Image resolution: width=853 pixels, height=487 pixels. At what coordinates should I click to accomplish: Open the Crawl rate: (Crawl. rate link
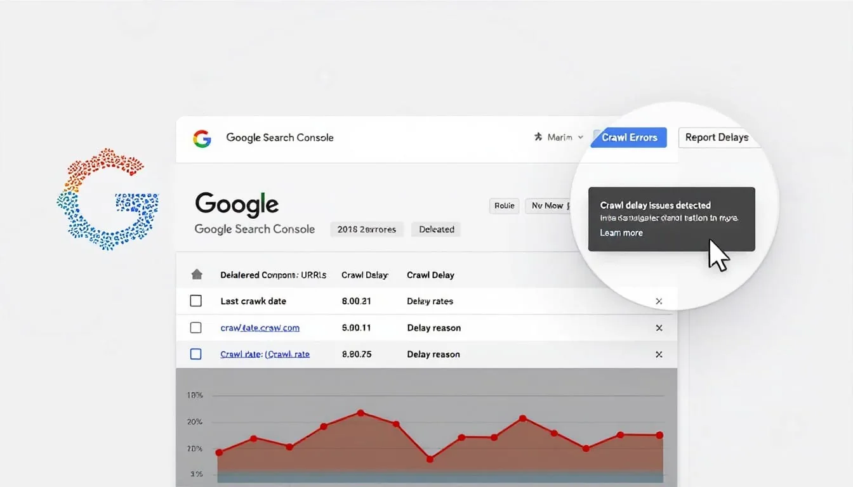(265, 354)
